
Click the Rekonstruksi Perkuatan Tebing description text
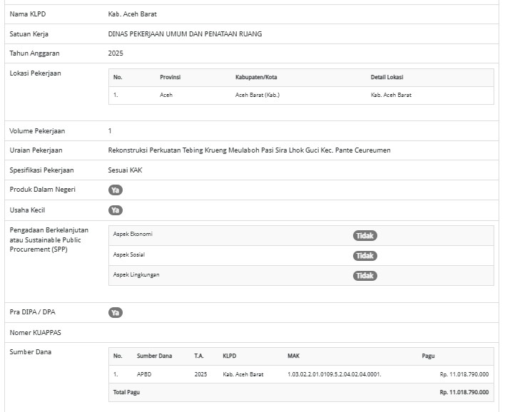(x=249, y=150)
